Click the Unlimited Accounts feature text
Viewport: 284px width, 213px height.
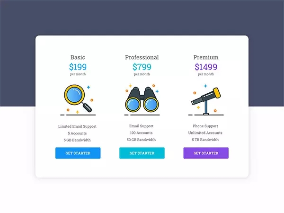pos(206,133)
